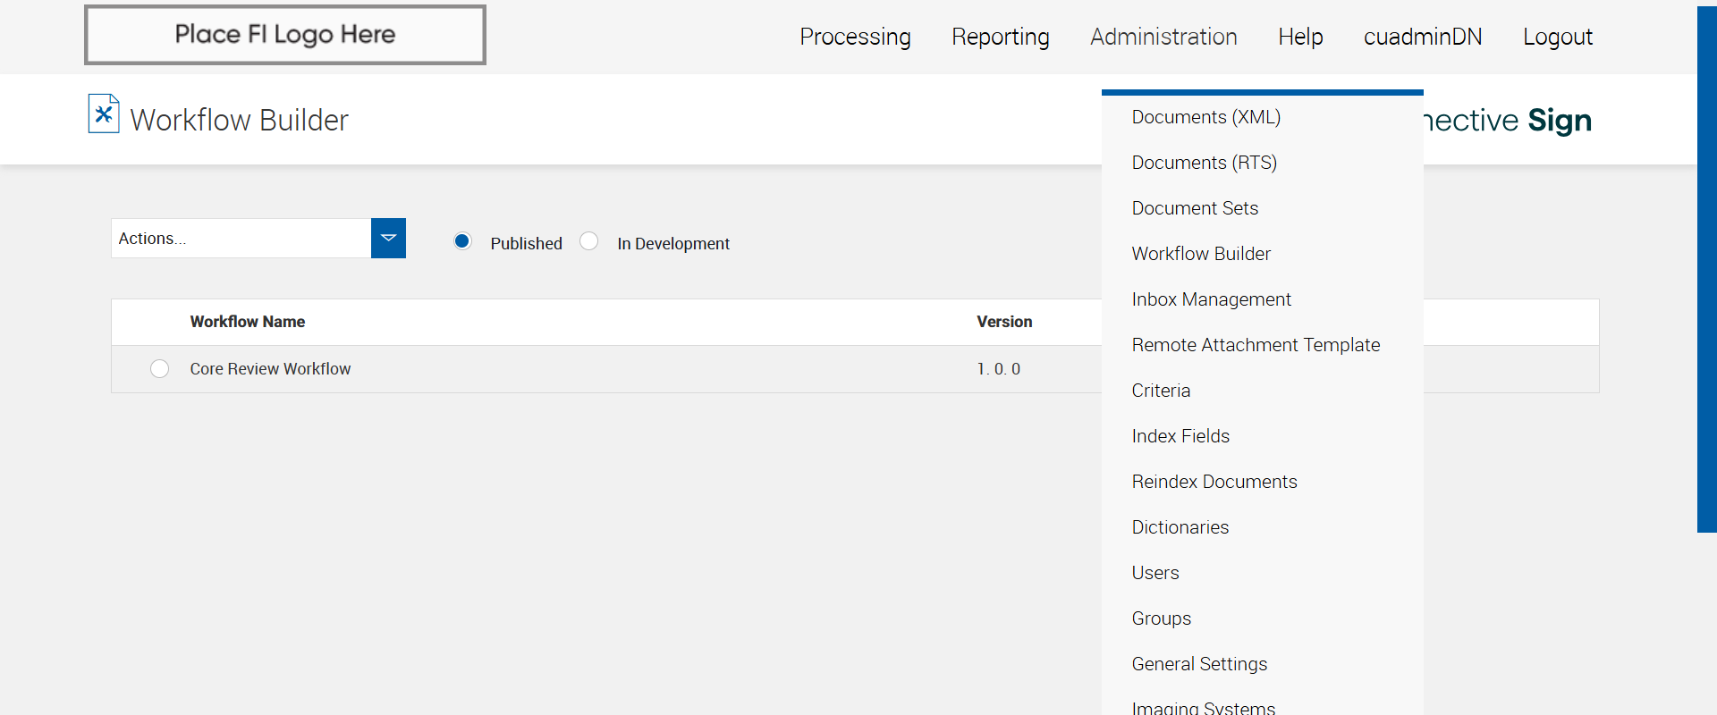The image size is (1717, 715).
Task: Click the Workflow Builder page icon
Action: tap(104, 114)
